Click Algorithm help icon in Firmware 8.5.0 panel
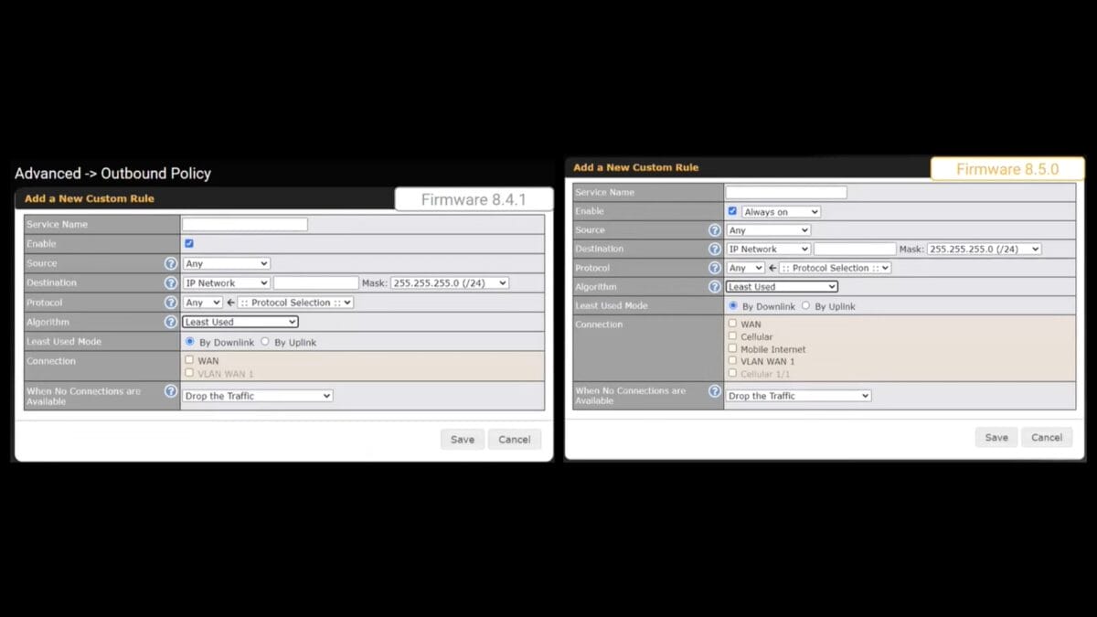 [x=715, y=287]
